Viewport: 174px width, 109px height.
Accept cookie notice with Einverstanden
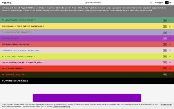166,104
